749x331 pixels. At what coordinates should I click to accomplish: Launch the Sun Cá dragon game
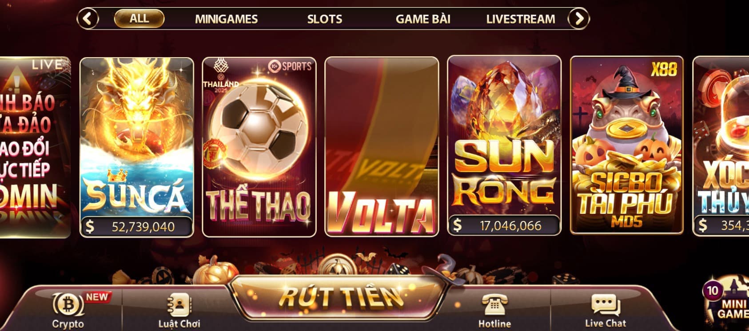[x=137, y=147]
